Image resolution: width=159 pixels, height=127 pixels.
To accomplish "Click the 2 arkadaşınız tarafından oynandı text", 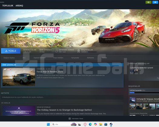I will tap(141, 68).
